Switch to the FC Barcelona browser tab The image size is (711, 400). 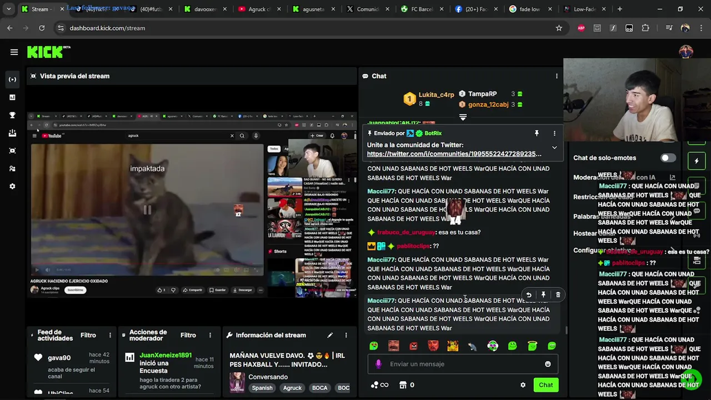pos(422,9)
